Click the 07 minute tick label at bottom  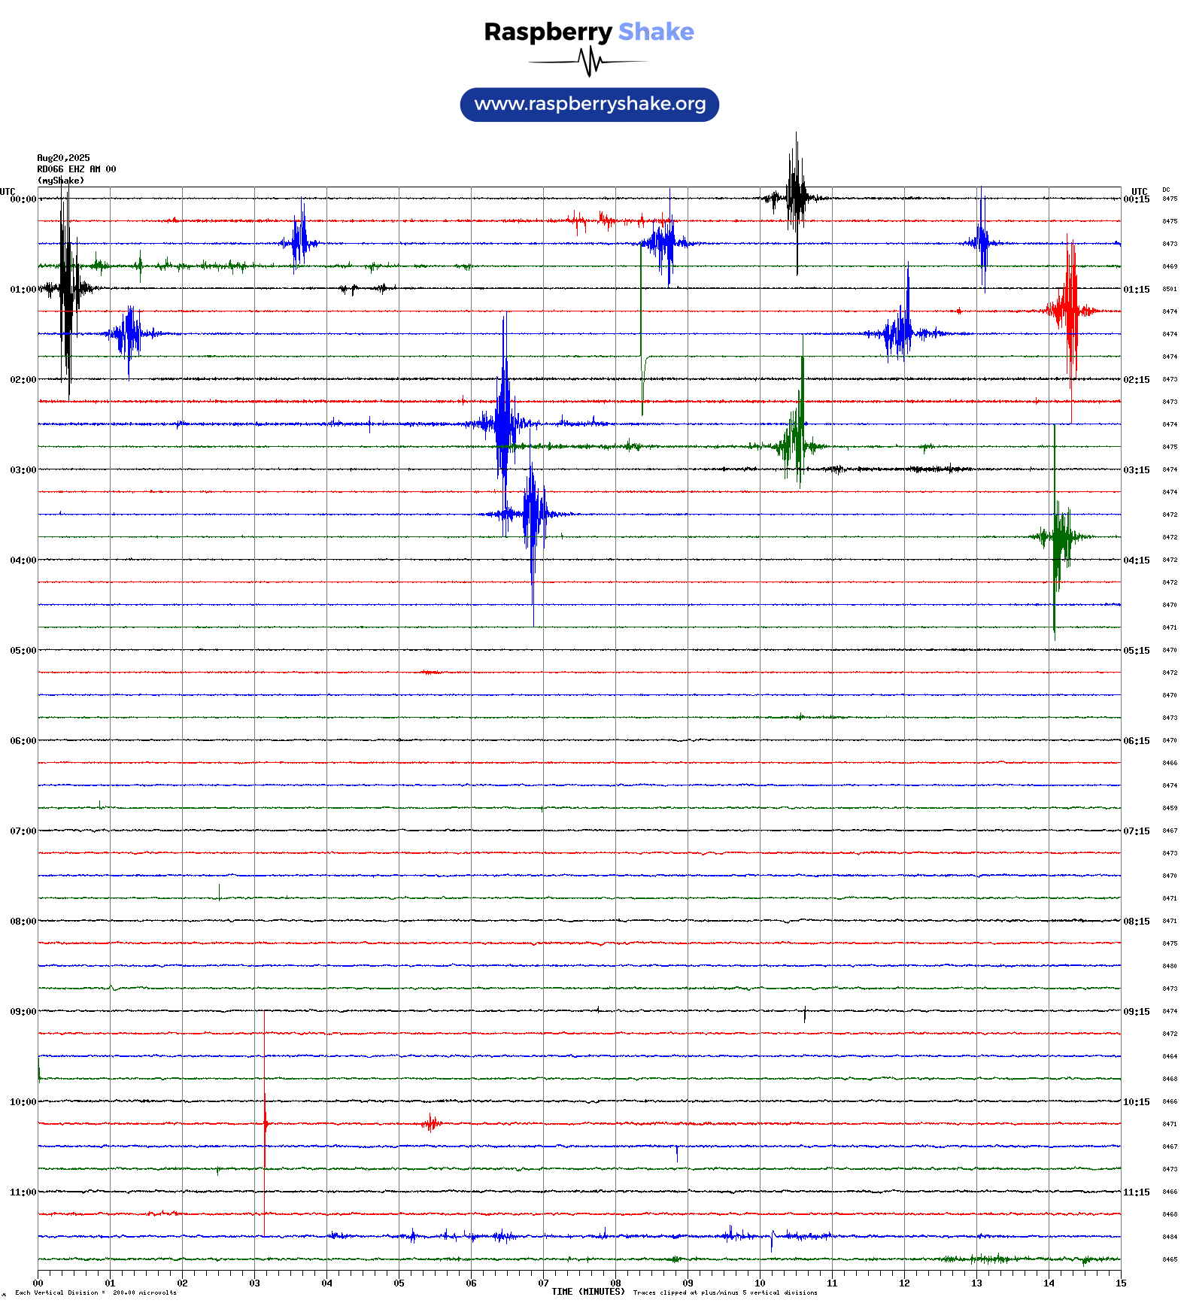tap(543, 1283)
